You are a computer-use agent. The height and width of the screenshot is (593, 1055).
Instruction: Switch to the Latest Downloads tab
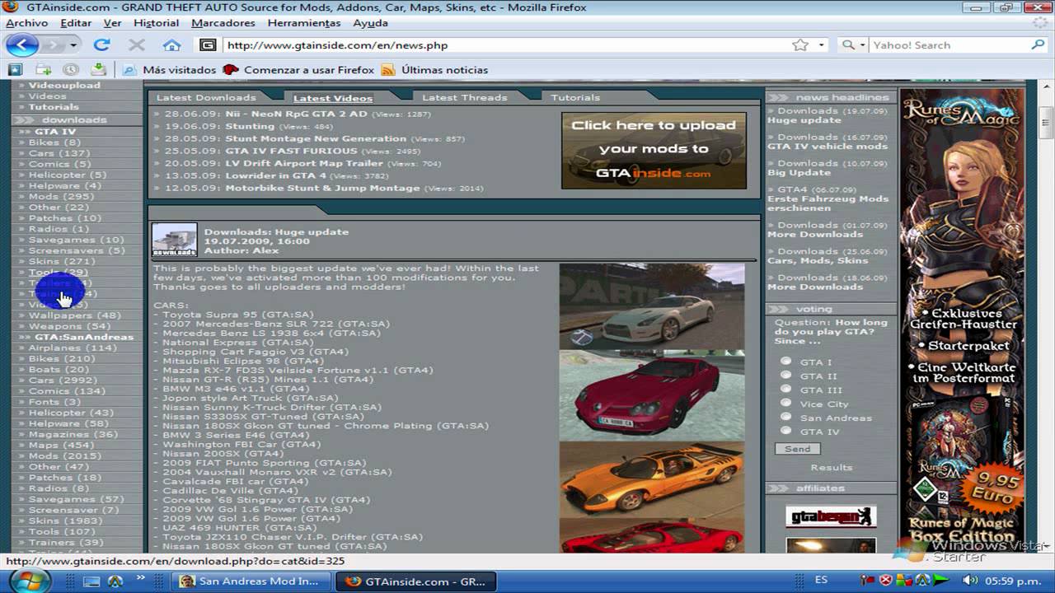[x=206, y=97]
